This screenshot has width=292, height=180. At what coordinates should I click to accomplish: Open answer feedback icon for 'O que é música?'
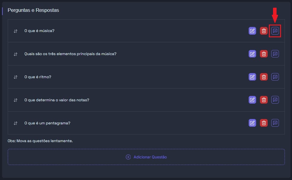[x=275, y=31]
